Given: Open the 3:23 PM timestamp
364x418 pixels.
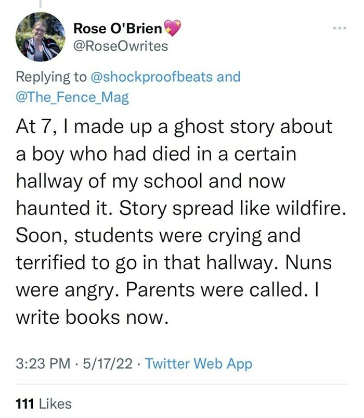Looking at the screenshot, I should 43,363.
